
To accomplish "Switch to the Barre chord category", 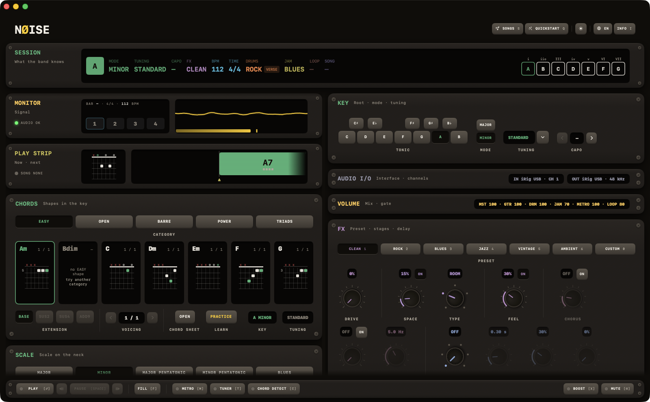I will 164,222.
